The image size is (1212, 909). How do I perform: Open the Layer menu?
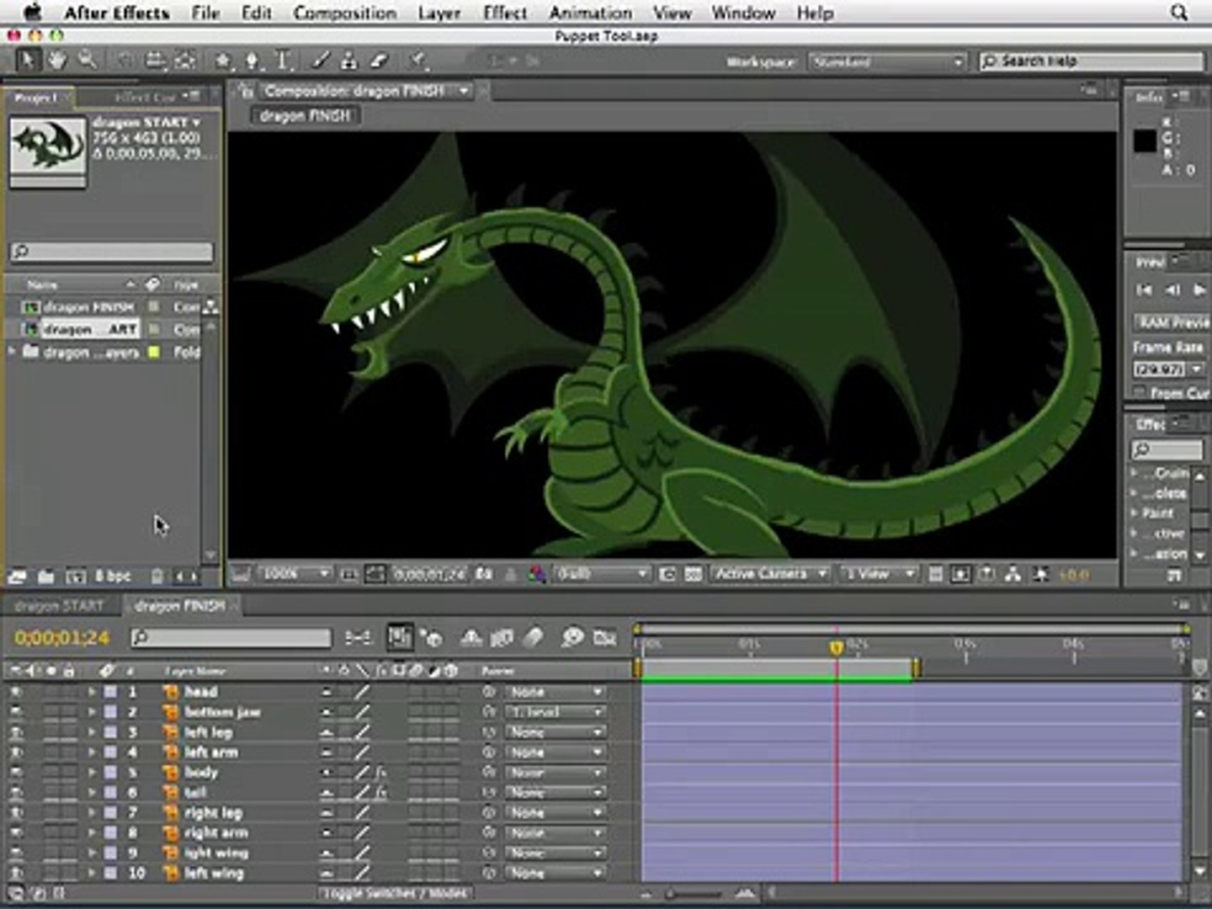439,13
